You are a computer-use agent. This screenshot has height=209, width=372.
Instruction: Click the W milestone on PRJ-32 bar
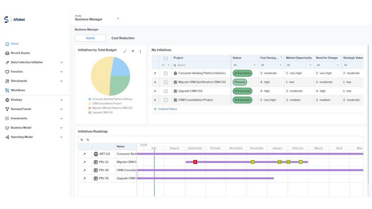point(300,162)
